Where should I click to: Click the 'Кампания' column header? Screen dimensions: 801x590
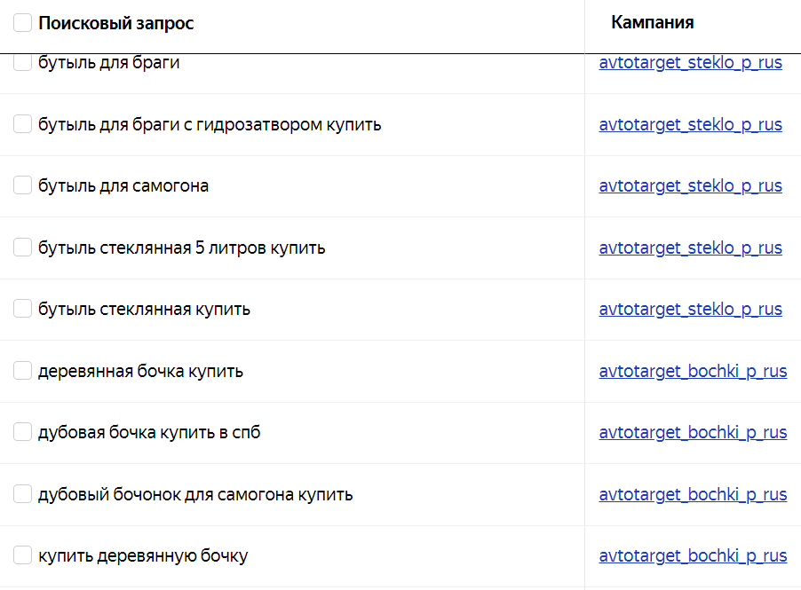click(x=652, y=23)
